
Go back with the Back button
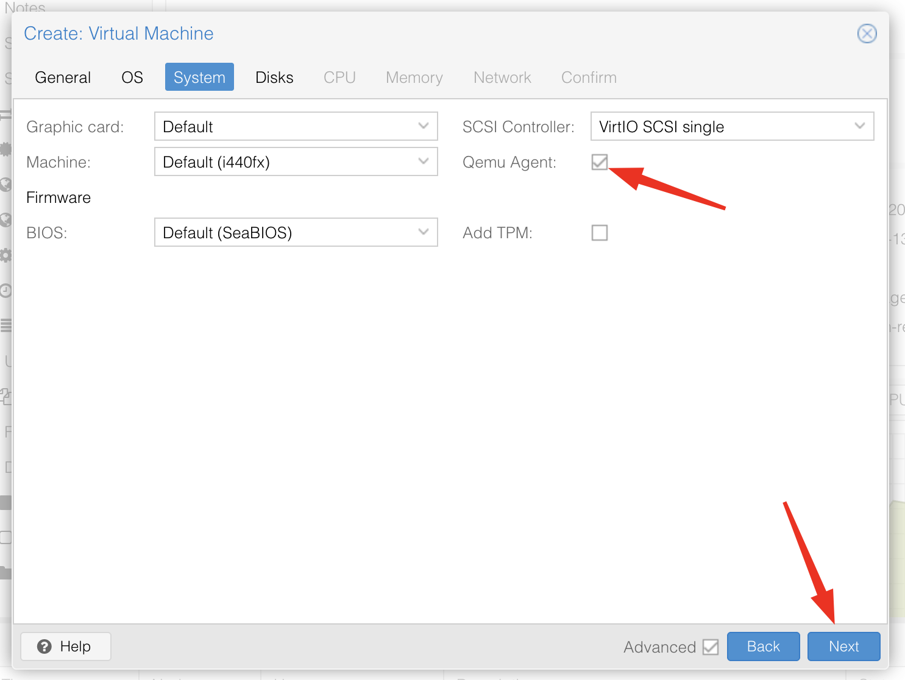763,646
